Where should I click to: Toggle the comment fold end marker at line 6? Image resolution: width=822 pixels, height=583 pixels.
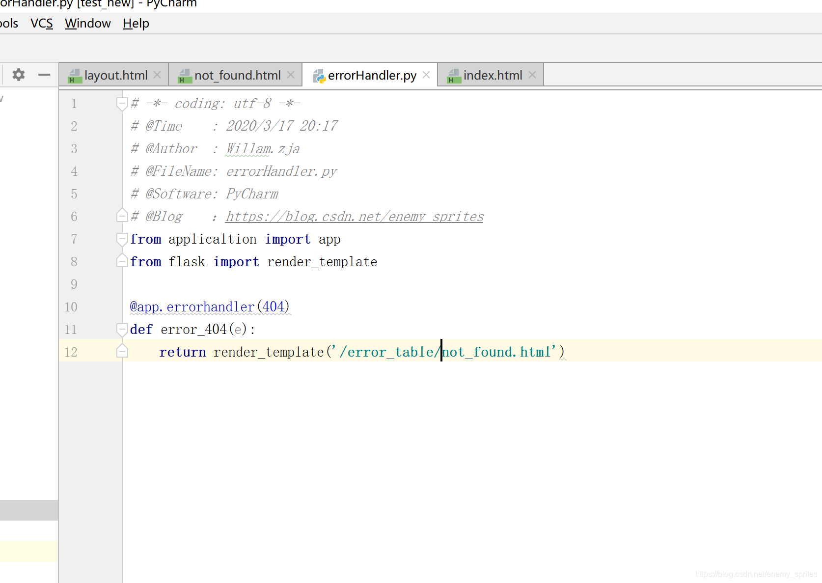coord(122,215)
